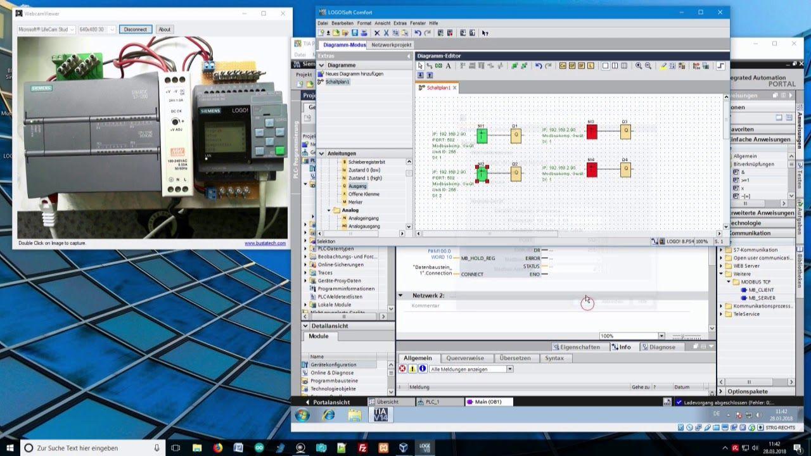The width and height of the screenshot is (811, 456).
Task: Click the TIA V14 button in inner taskbar
Action: [x=381, y=415]
